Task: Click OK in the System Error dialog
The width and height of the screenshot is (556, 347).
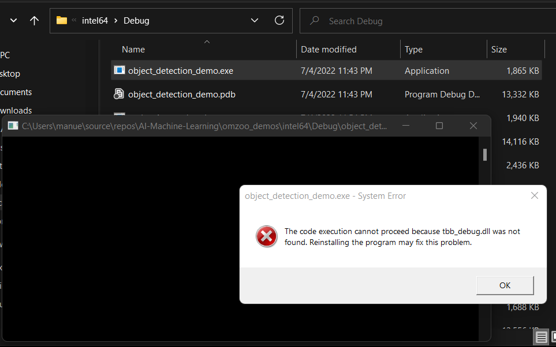Action: tap(505, 285)
